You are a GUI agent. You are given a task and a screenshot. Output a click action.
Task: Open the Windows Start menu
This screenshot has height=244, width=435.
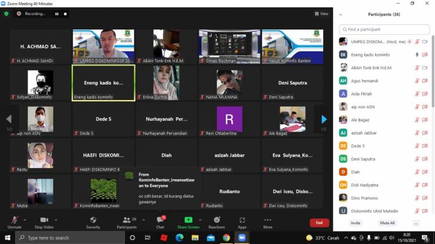tap(8, 238)
